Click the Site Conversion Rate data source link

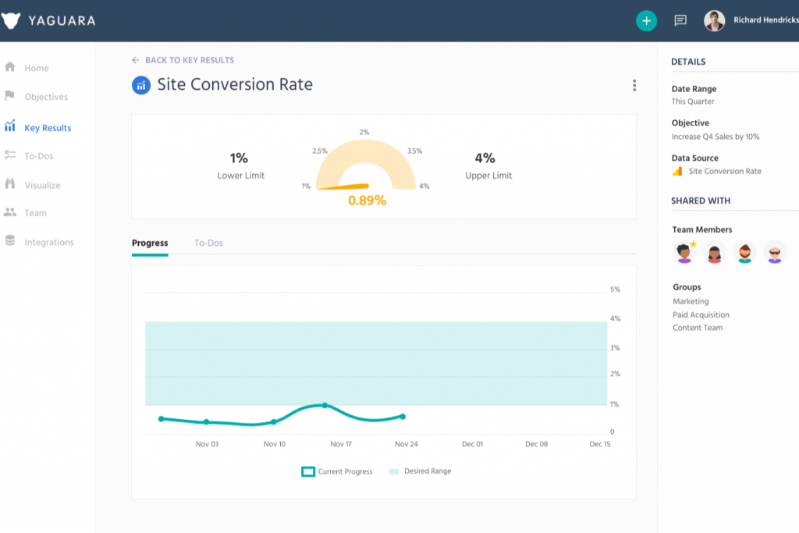tap(724, 171)
